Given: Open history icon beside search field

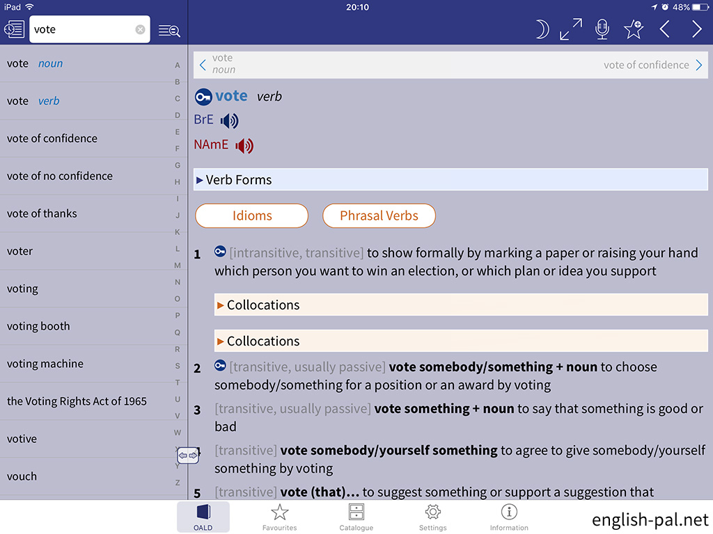Looking at the screenshot, I should (x=14, y=29).
